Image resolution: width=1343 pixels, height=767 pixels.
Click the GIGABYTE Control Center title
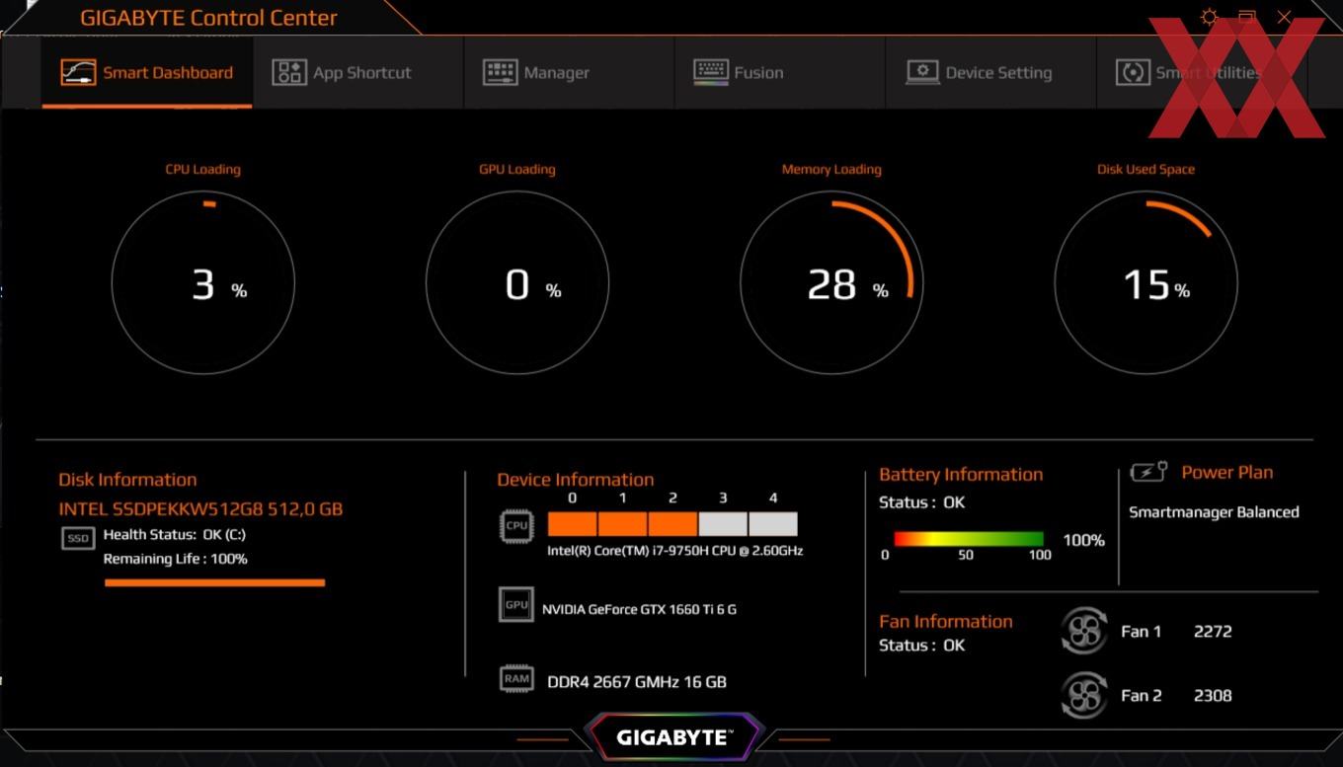pos(208,18)
